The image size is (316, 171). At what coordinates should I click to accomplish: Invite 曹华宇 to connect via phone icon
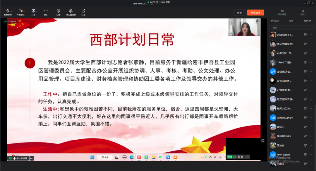[x=305, y=44]
